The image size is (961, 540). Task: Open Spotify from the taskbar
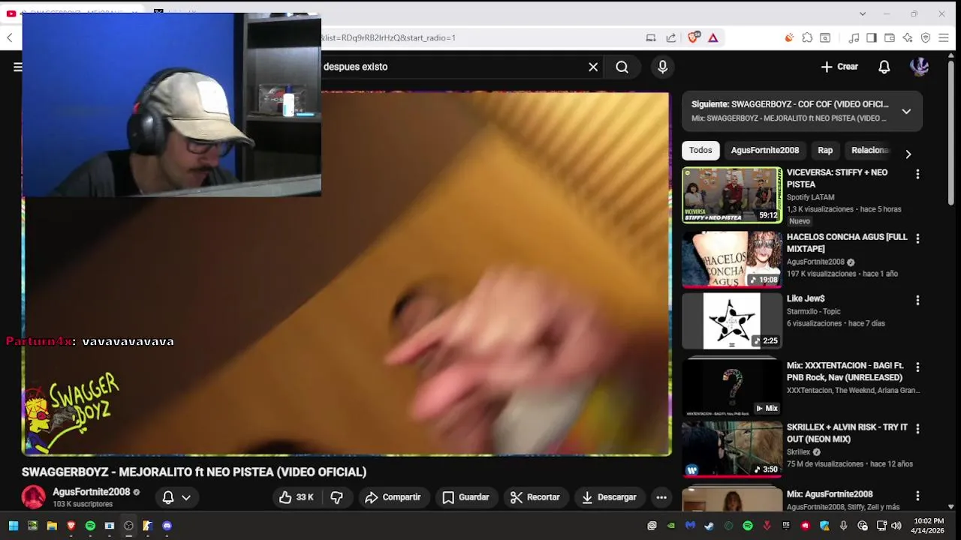(x=90, y=526)
